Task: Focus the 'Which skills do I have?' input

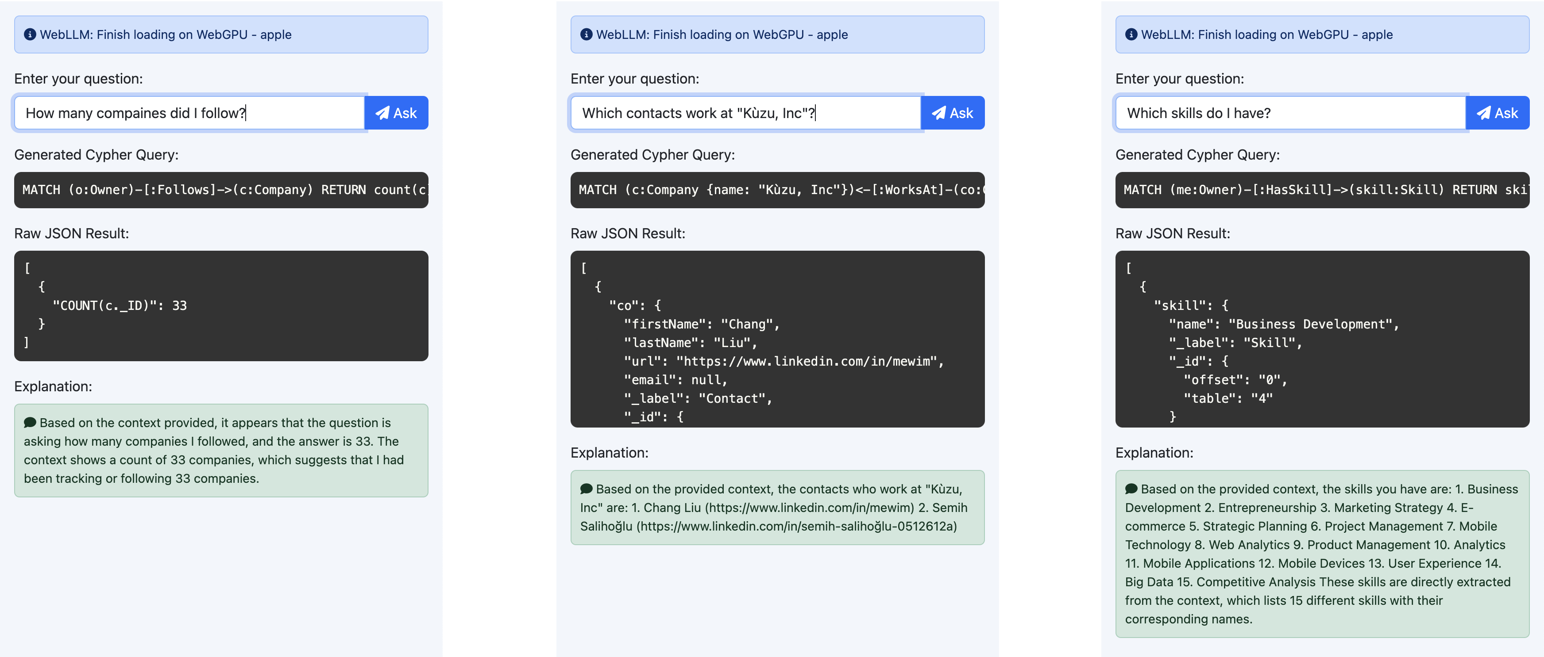Action: (x=1290, y=113)
